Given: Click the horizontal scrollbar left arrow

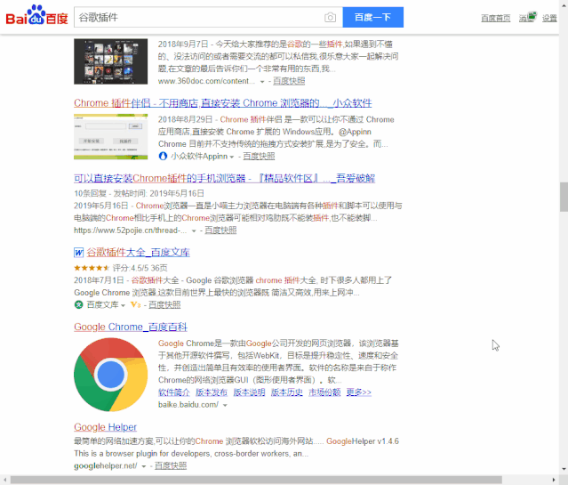Looking at the screenshot, I should 4,480.
